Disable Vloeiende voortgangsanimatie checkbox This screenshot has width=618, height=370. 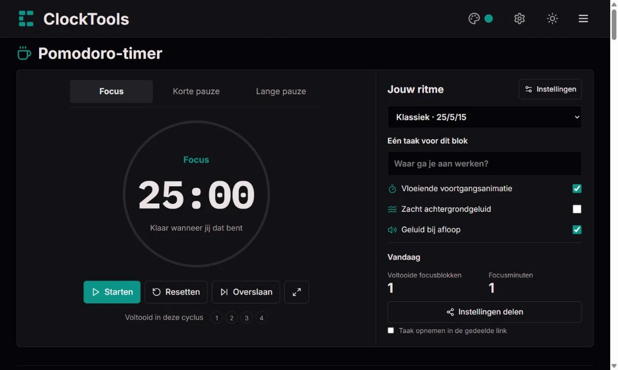(x=577, y=189)
